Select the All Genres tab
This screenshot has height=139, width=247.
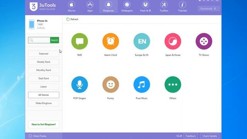[x=44, y=95]
